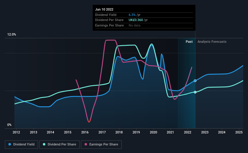Select the 2019 x-axis label
The height and width of the screenshot is (153, 248).
point(136,132)
